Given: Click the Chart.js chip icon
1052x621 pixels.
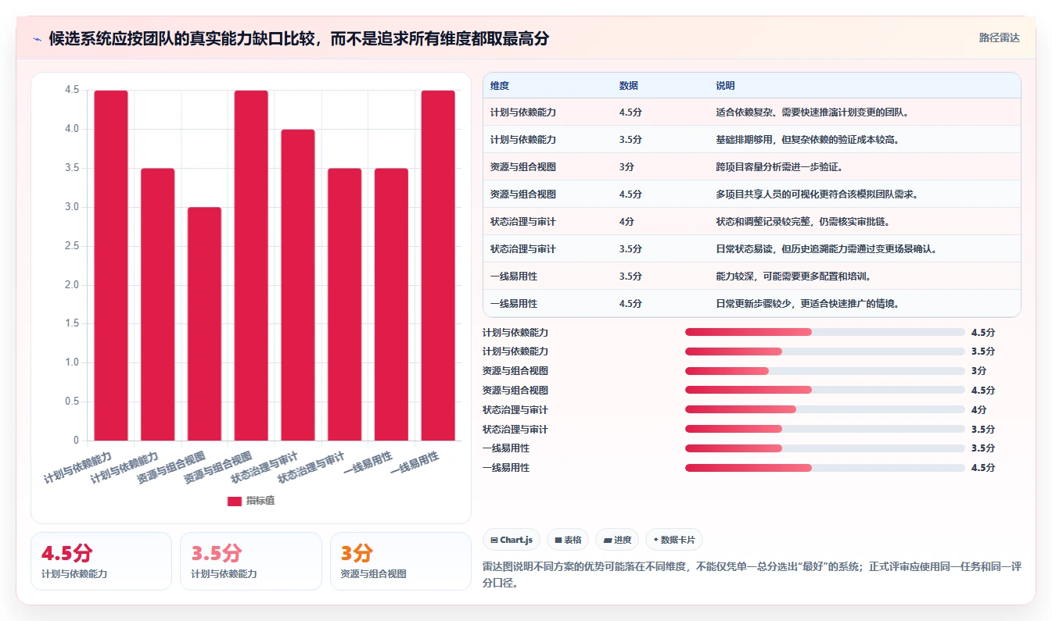Looking at the screenshot, I should [x=494, y=540].
